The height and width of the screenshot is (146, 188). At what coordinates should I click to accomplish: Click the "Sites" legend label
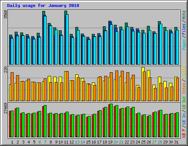tap(184, 88)
